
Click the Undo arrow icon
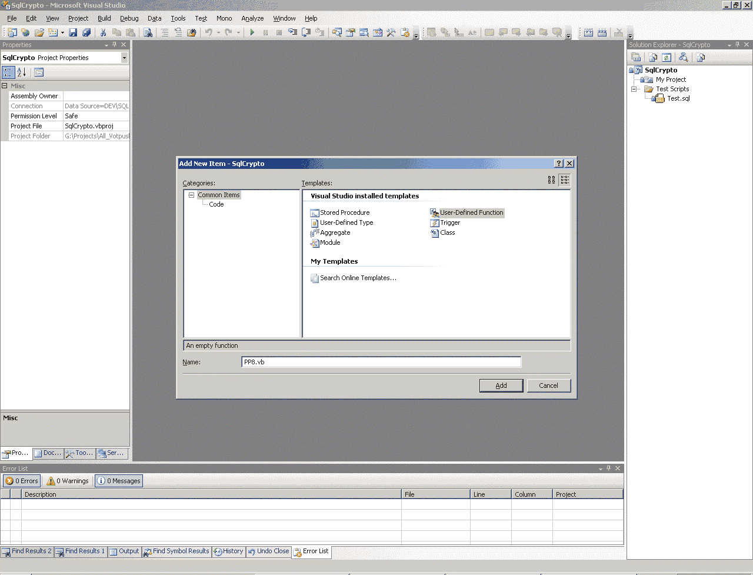pyautogui.click(x=208, y=32)
